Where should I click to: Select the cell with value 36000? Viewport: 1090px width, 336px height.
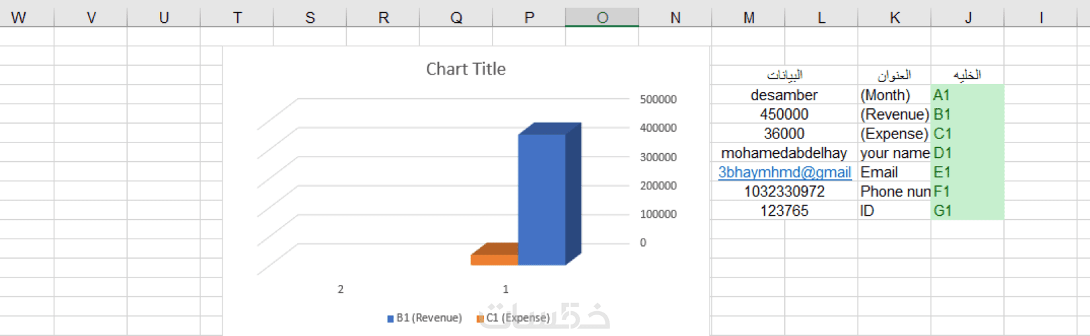click(784, 134)
